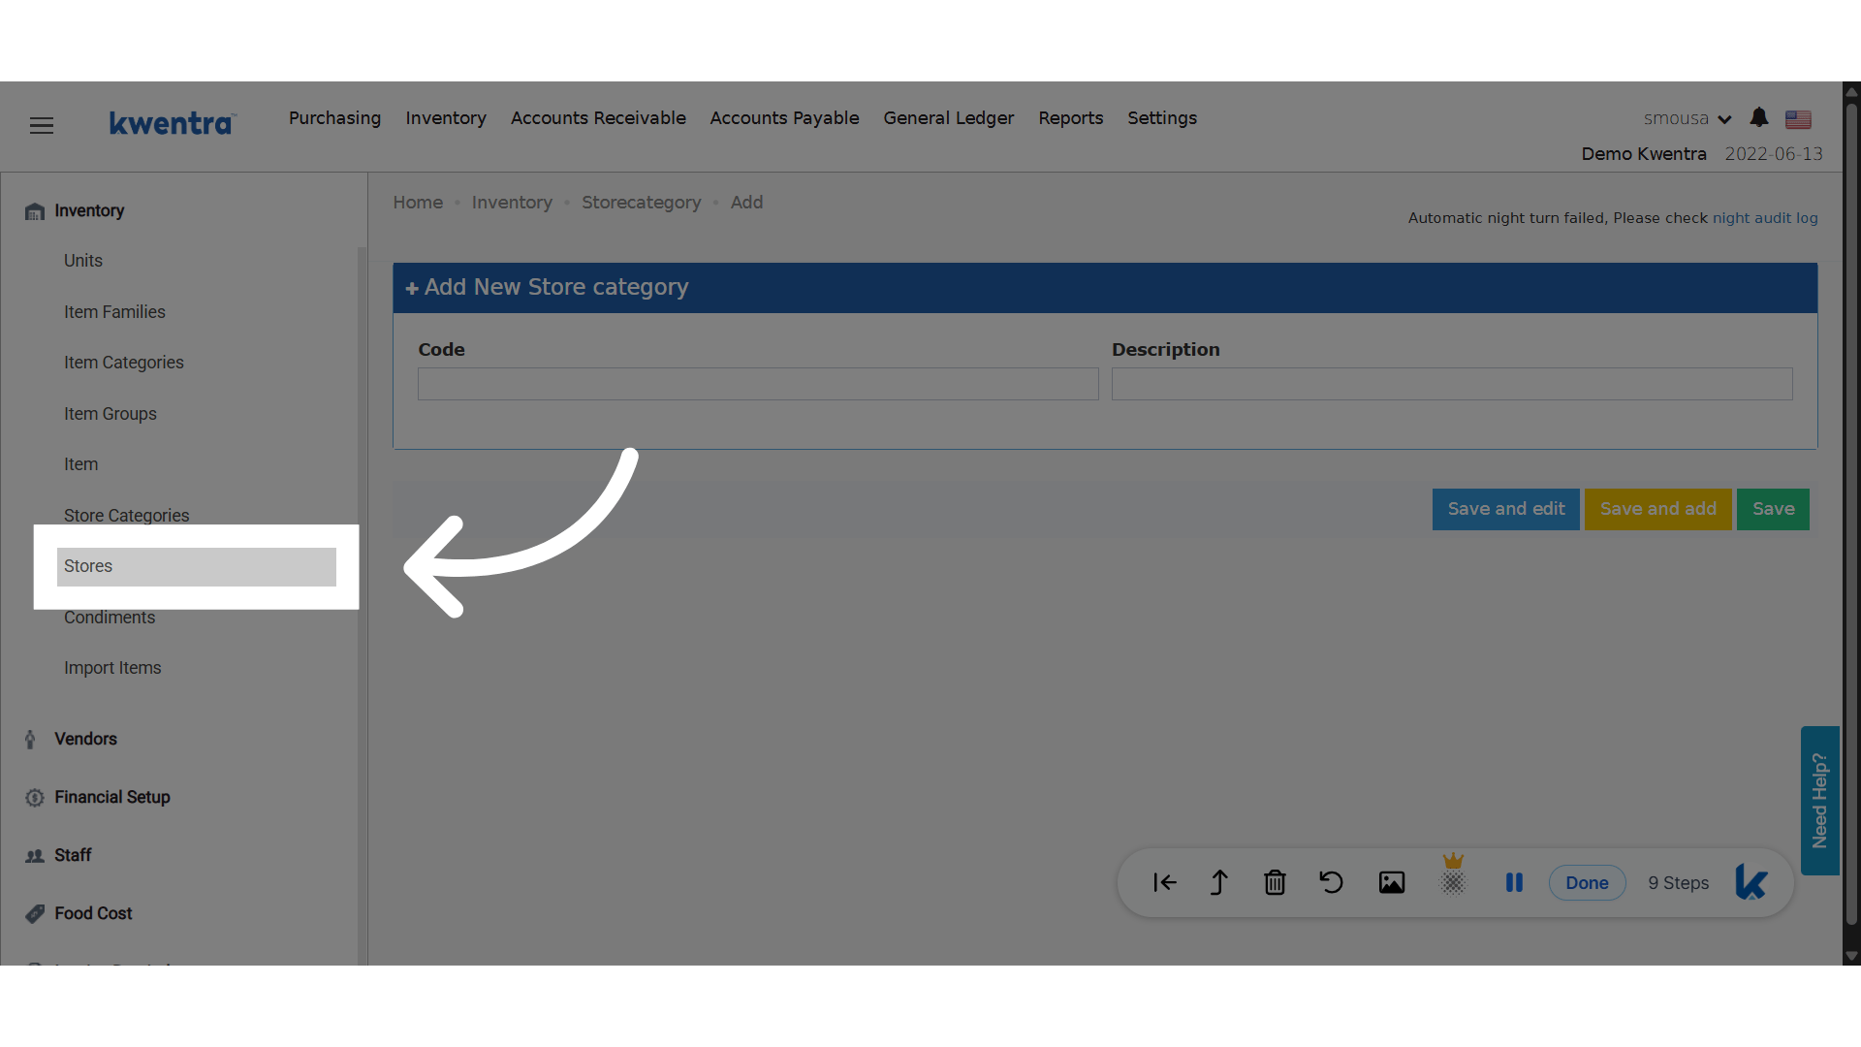Click the page scrollbar down arrow
Image resolution: width=1861 pixels, height=1047 pixels.
tap(1851, 956)
